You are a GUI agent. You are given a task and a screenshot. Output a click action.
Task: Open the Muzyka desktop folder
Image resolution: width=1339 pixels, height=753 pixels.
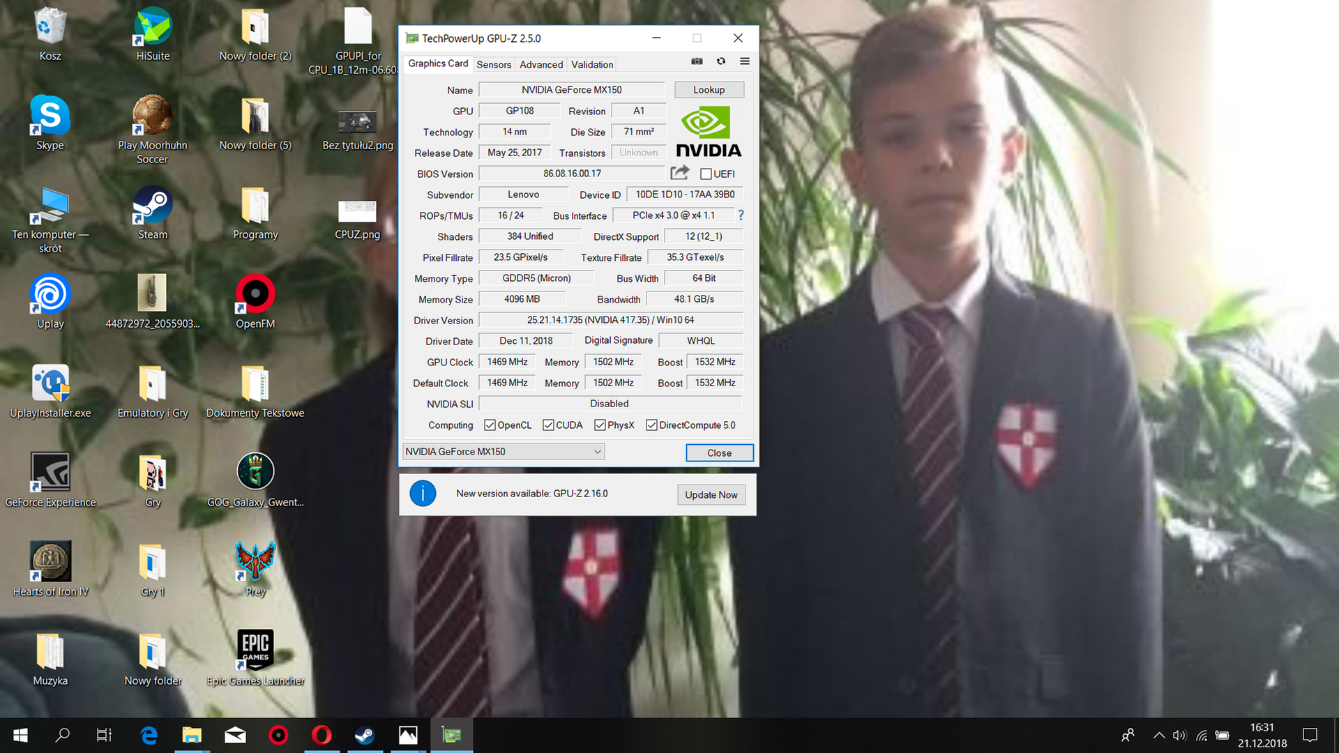tap(50, 660)
